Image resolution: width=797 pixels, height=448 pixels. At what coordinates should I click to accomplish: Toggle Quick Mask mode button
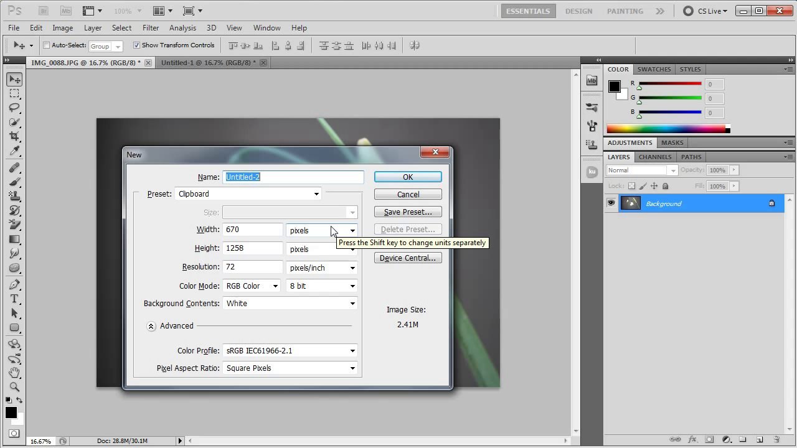(x=14, y=434)
